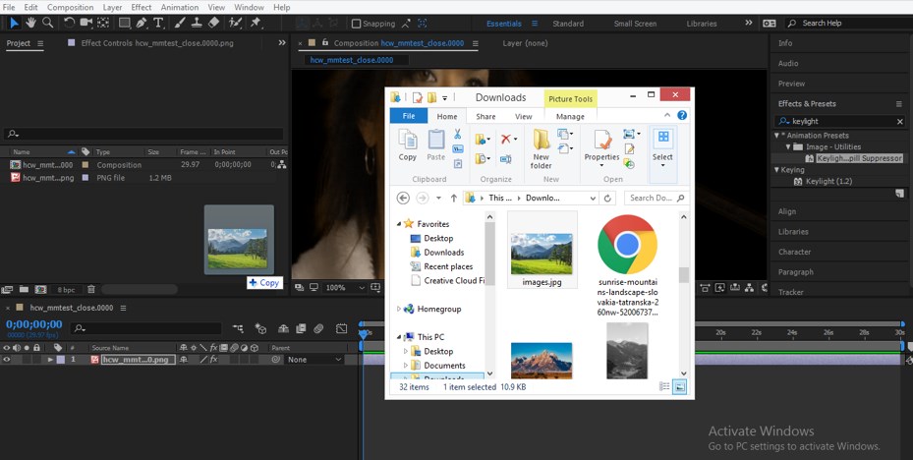Select the Puppet Pin tool
This screenshot has height=460, width=913.
256,23
